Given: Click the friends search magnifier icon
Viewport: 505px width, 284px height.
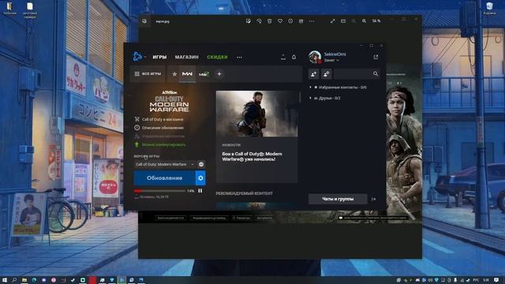Looking at the screenshot, I should [x=376, y=74].
